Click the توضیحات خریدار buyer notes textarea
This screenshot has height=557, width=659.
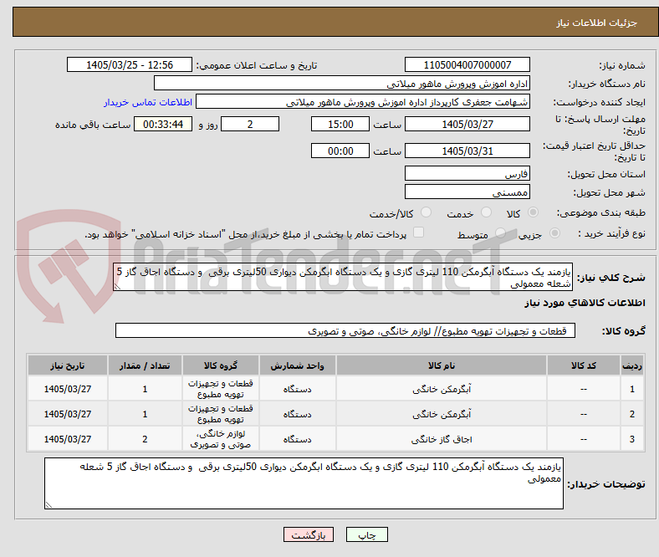304,484
